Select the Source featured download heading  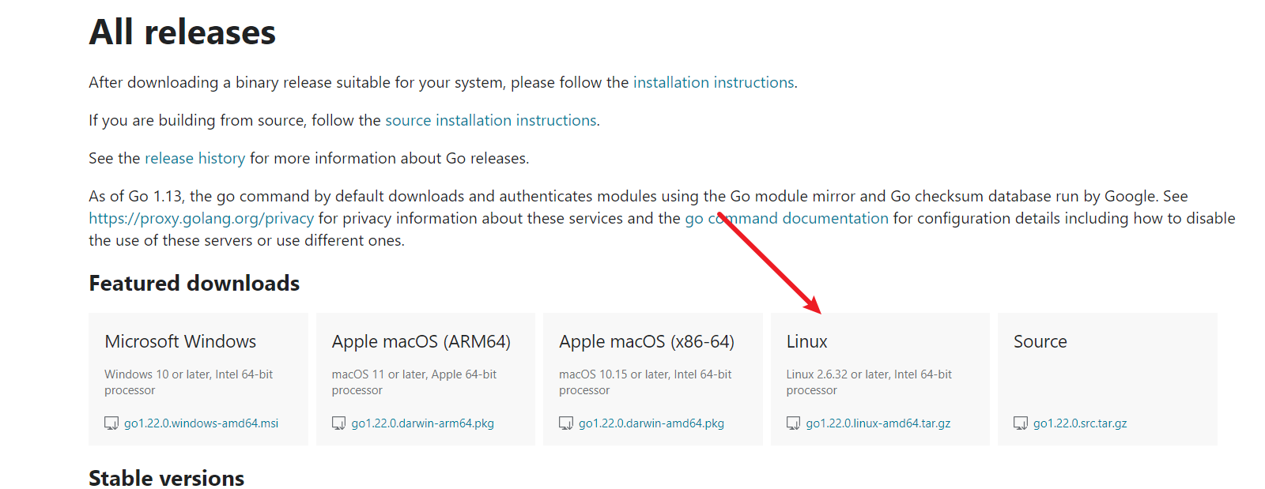tap(1040, 341)
